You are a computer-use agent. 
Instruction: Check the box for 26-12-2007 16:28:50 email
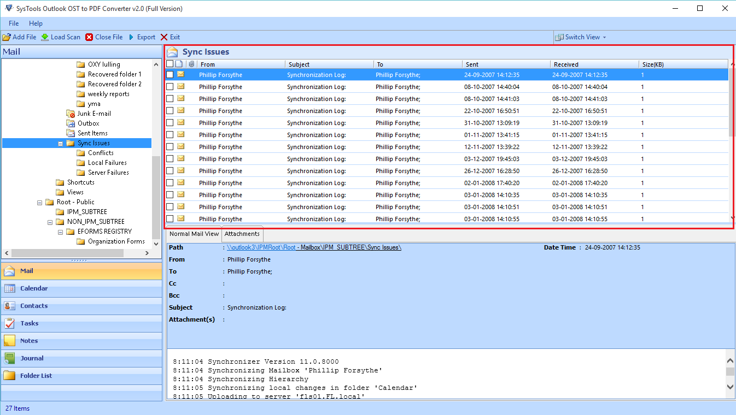click(170, 171)
